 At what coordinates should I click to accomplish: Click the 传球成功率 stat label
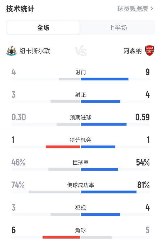[x=80, y=185]
